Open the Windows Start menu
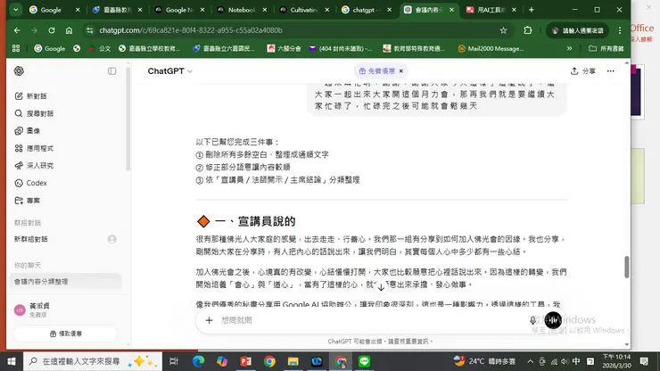This screenshot has width=660, height=371. point(12,361)
